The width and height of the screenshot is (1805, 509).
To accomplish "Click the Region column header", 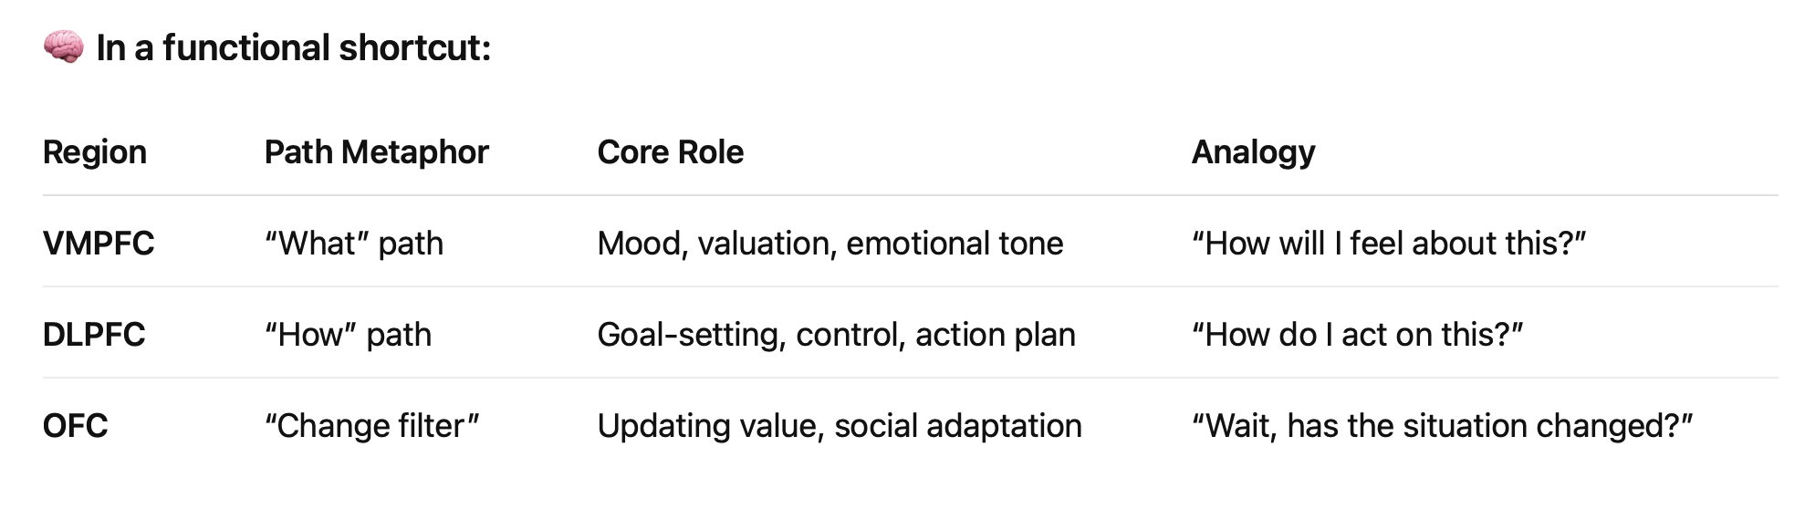I will [x=95, y=152].
